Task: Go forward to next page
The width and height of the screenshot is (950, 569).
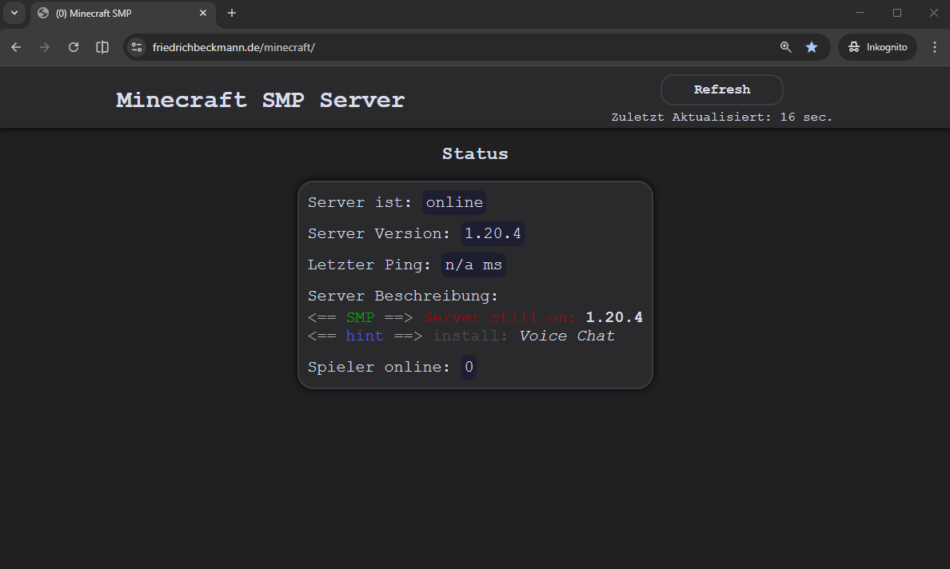Action: click(45, 47)
